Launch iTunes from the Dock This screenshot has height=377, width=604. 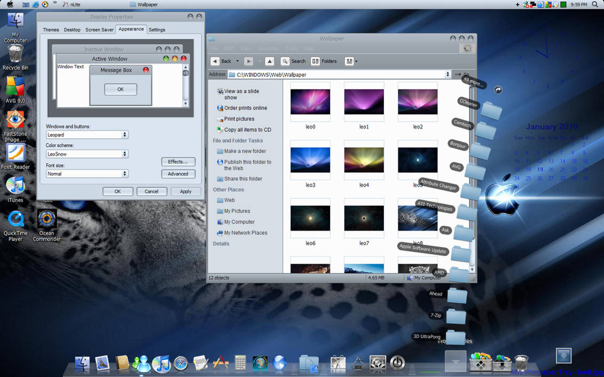[x=161, y=364]
